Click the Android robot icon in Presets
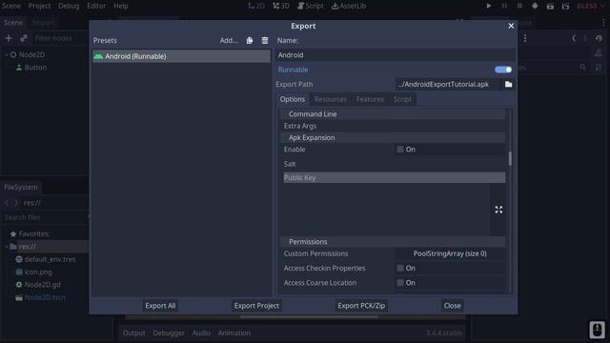Image resolution: width=610 pixels, height=343 pixels. pyautogui.click(x=98, y=56)
